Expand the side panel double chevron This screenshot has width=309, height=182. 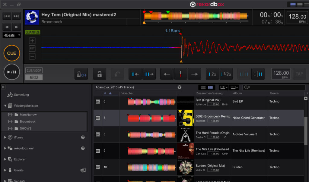3,87
